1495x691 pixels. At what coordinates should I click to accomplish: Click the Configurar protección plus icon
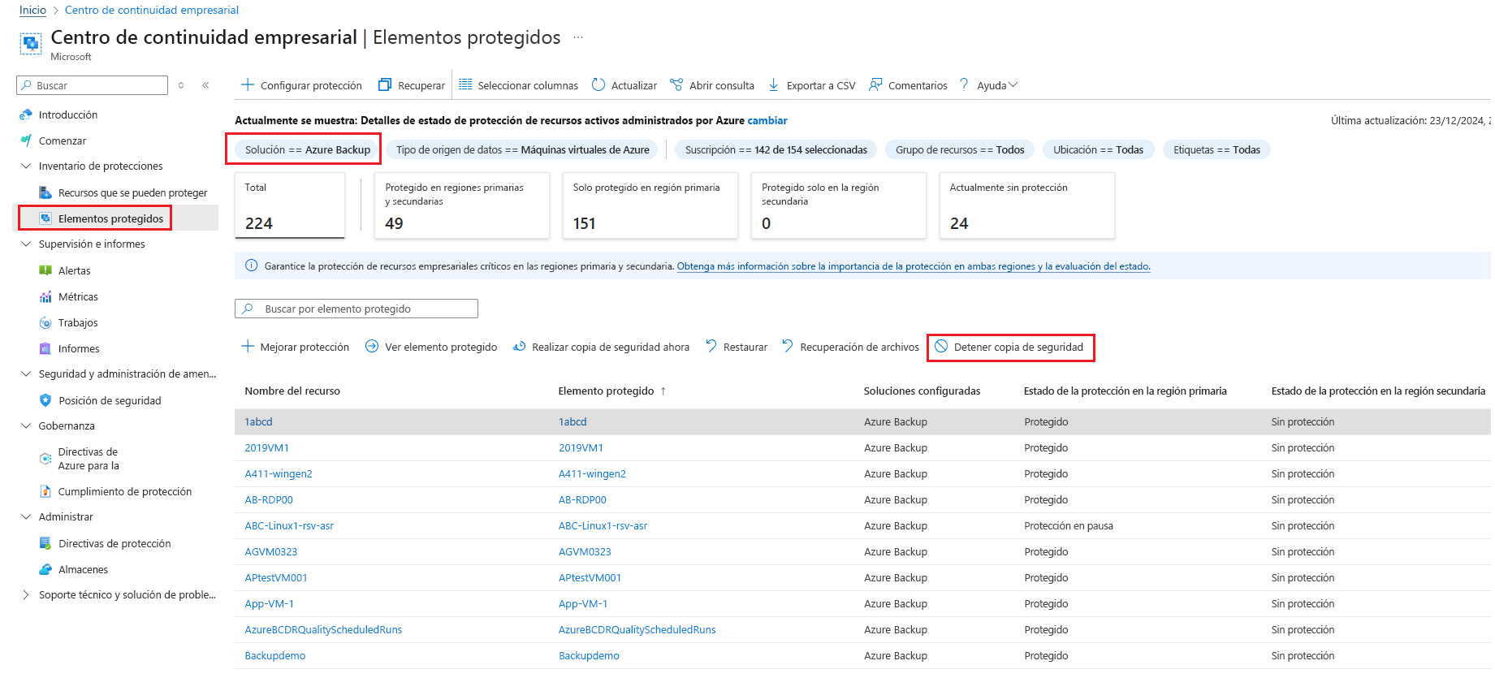pos(248,84)
